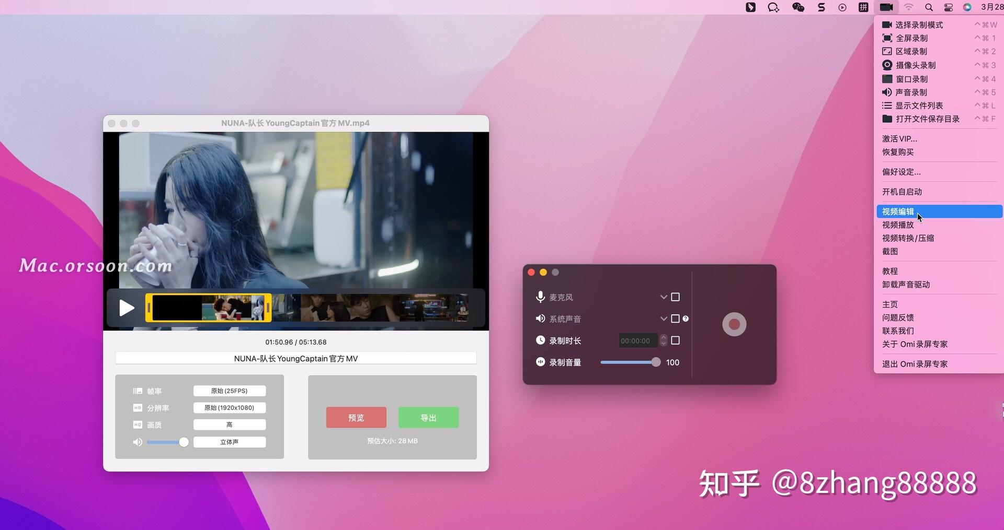Choose 截图 from the menu

pos(890,251)
